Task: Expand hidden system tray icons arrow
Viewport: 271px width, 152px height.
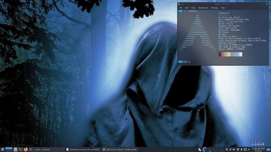Action: click(x=249, y=149)
